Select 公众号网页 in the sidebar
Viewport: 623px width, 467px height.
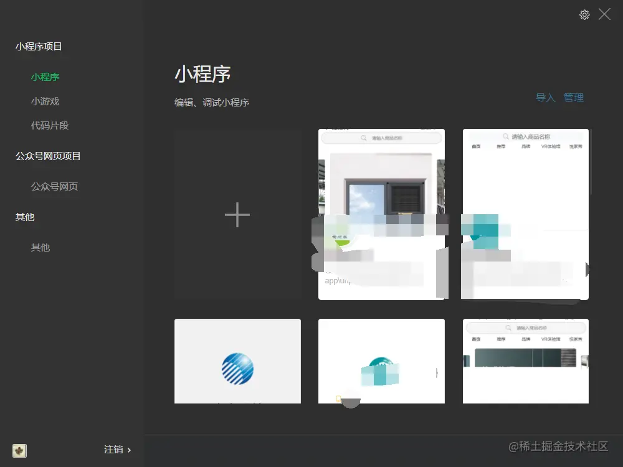[54, 186]
